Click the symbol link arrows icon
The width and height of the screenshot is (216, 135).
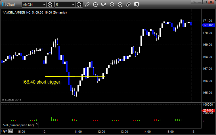(128, 5)
